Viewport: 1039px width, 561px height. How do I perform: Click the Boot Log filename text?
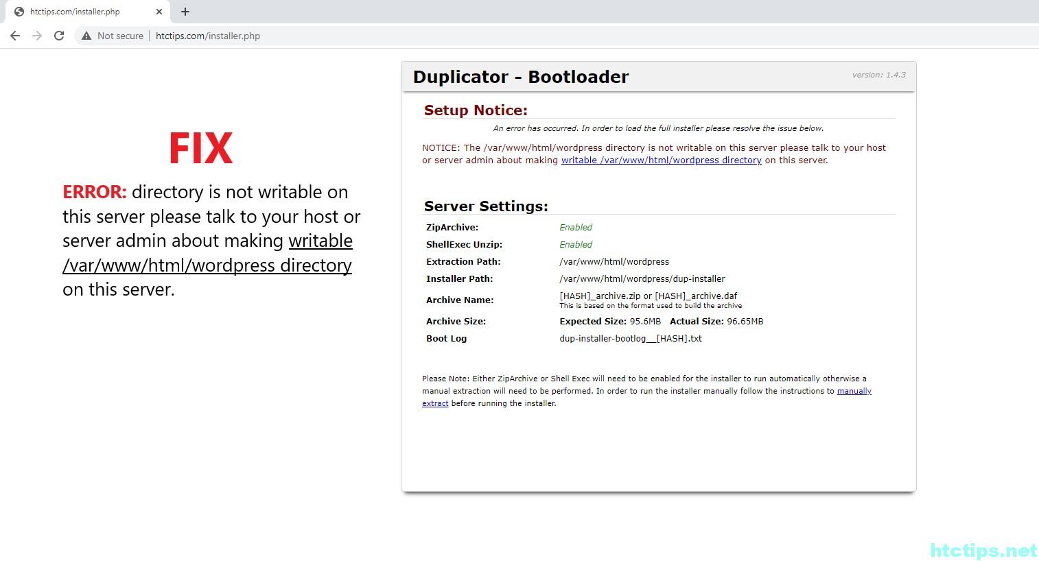[x=630, y=339]
